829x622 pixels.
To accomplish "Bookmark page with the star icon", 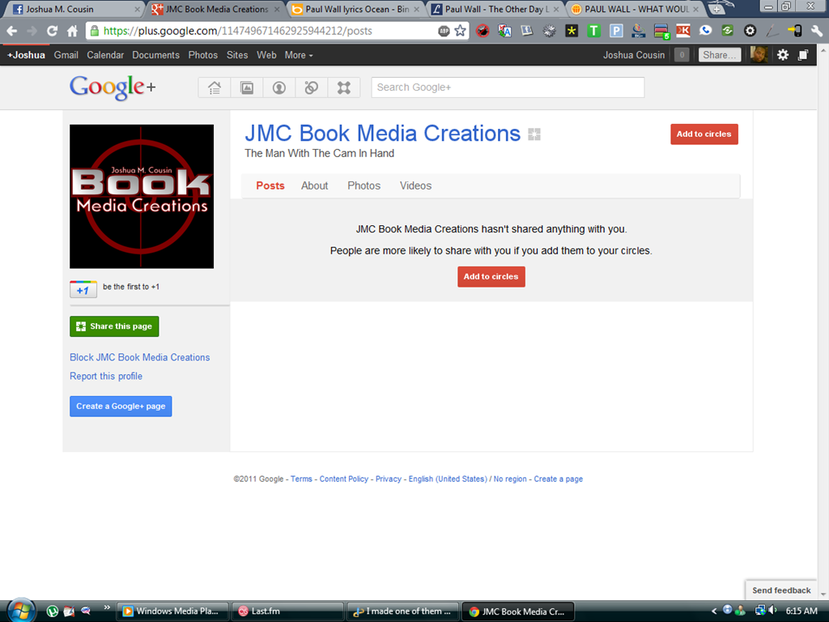I will 461,31.
